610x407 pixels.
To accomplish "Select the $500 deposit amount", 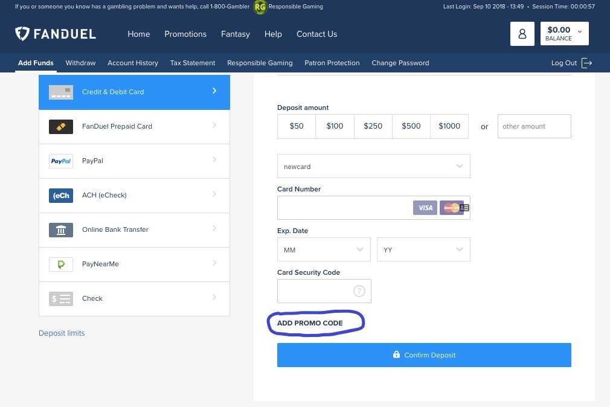I will coord(411,126).
